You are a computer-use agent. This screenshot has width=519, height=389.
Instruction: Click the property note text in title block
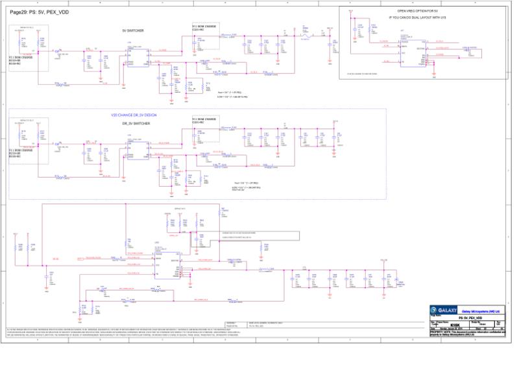point(467,333)
